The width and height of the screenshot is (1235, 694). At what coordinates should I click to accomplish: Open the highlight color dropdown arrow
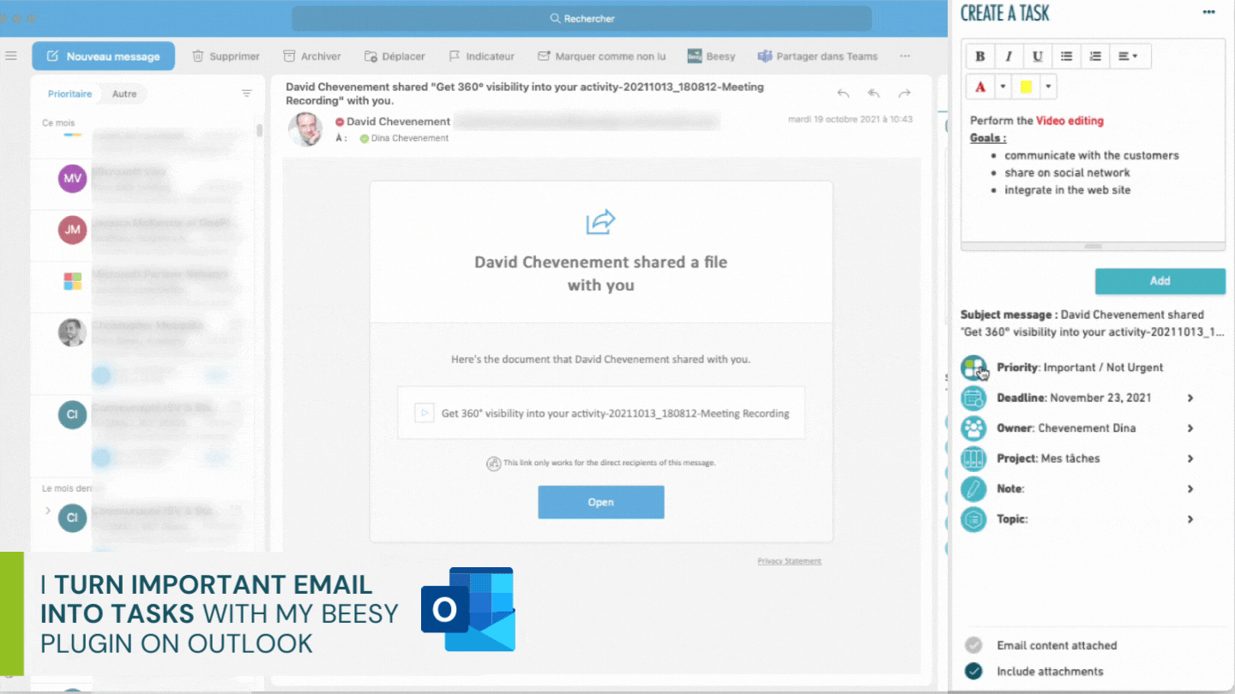tap(1048, 87)
